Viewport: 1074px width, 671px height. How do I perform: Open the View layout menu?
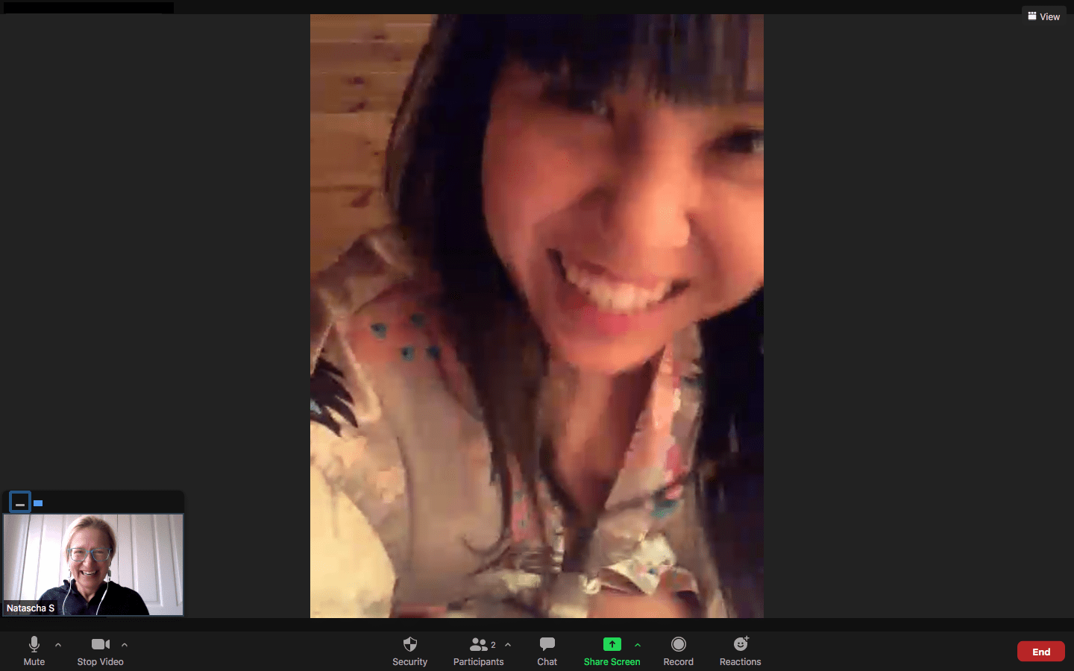[1043, 16]
